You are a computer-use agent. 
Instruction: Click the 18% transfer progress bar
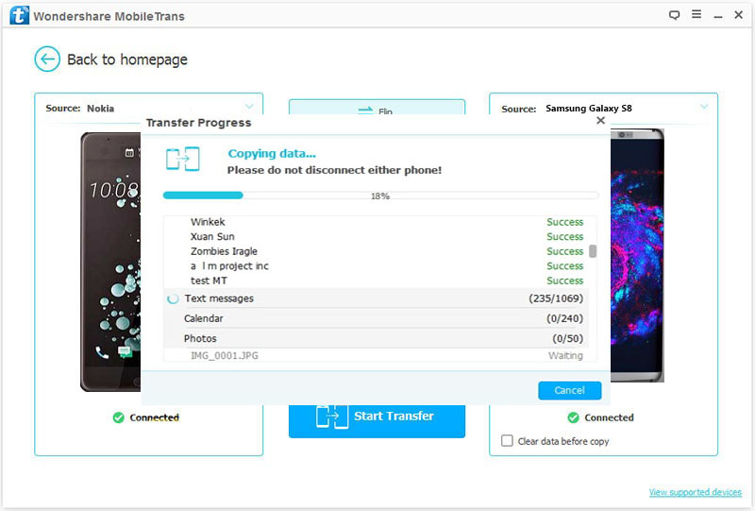(x=380, y=196)
